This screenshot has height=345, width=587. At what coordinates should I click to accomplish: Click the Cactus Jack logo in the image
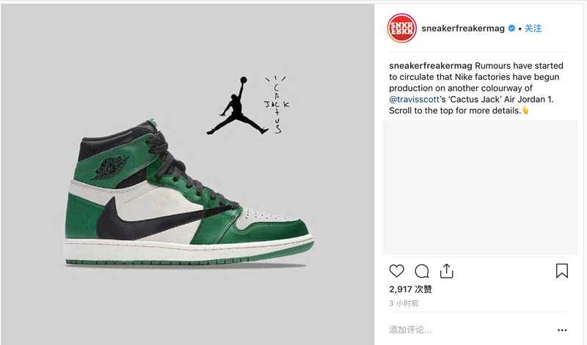277,105
